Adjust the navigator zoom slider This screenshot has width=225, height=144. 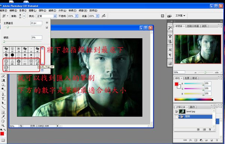(x=205, y=72)
